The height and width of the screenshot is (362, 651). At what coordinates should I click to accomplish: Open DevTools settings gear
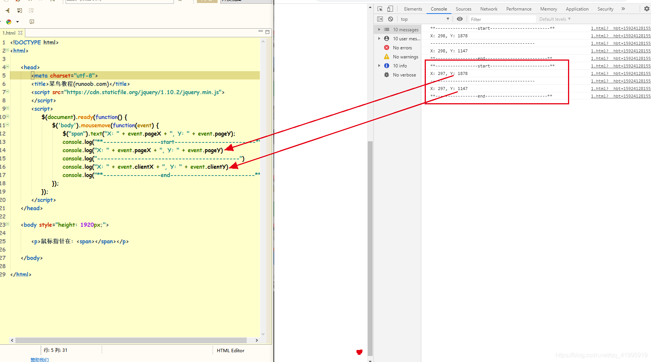[x=646, y=9]
